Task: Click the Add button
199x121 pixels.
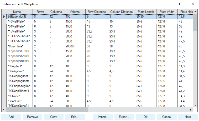Action: click(11, 117)
